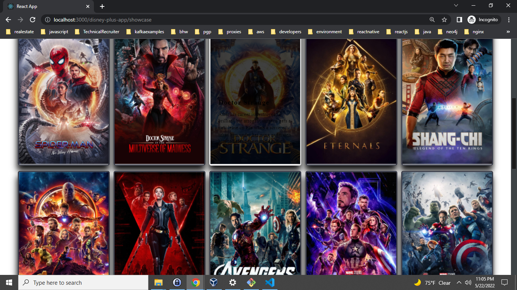Open the reactnative bookmark folder
The image size is (517, 290).
(364, 32)
